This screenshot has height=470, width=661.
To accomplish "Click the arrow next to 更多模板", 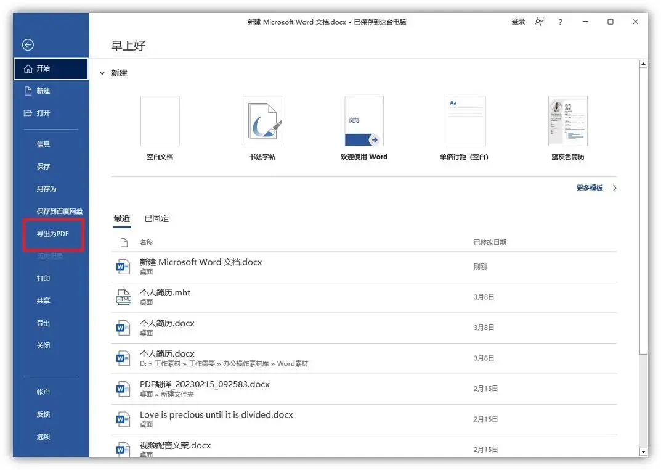I will coord(612,188).
